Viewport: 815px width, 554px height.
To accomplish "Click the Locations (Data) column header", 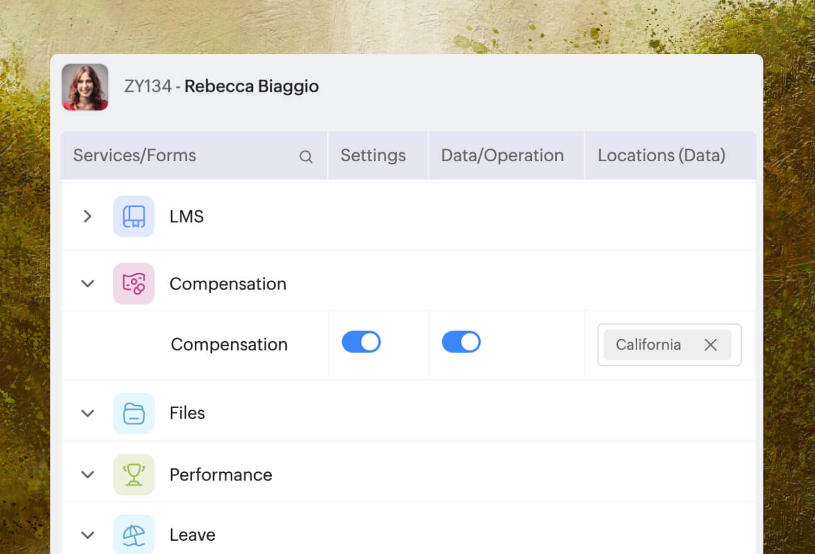I will click(661, 155).
